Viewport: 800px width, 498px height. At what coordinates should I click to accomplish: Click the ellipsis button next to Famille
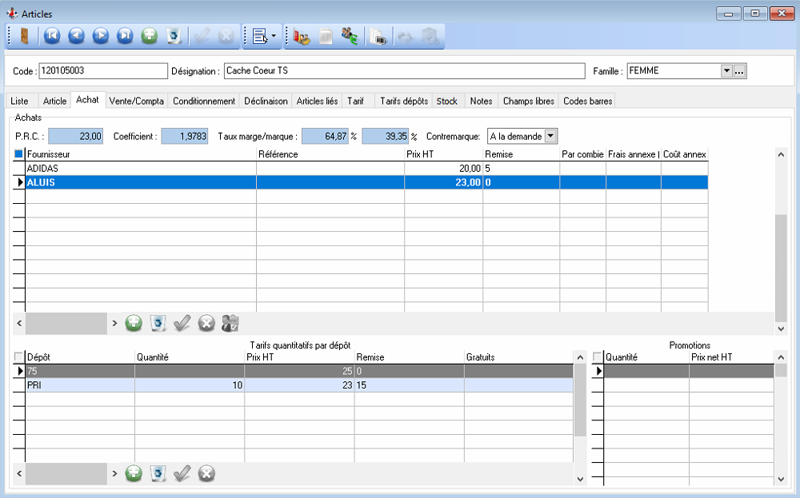tap(740, 71)
